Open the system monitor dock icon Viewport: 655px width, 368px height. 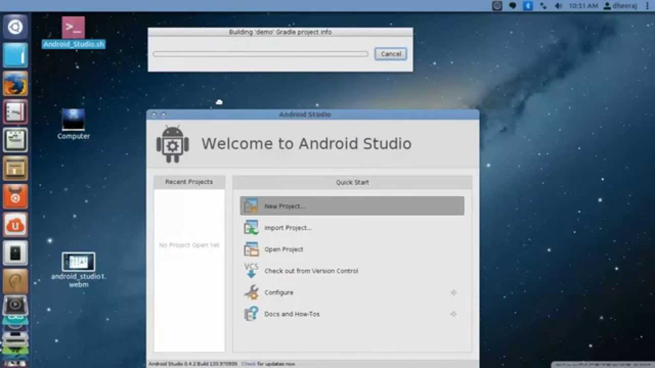pos(15,140)
